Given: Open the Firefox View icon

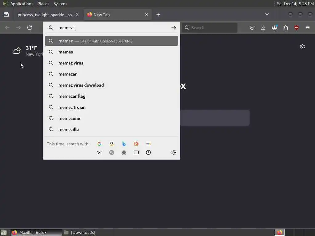Looking at the screenshot, I should 6,15.
